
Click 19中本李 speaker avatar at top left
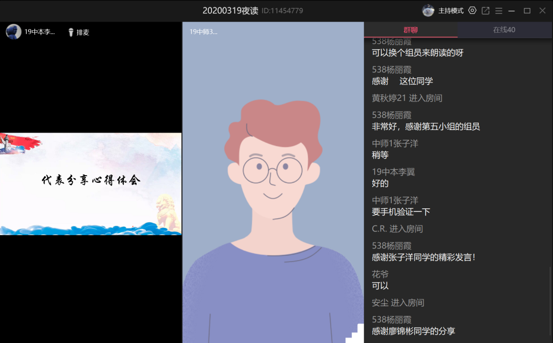pyautogui.click(x=13, y=32)
